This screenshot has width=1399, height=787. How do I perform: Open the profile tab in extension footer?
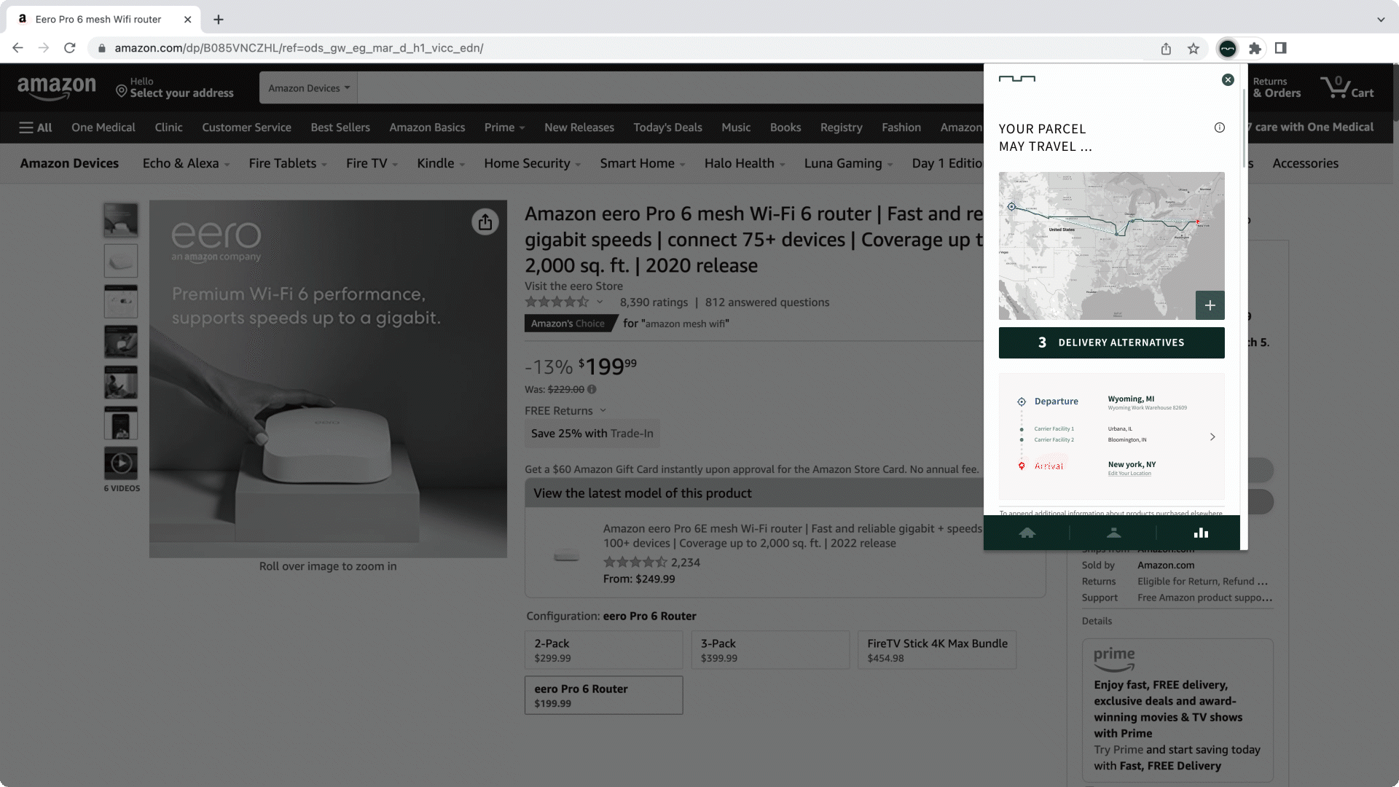[x=1113, y=533]
